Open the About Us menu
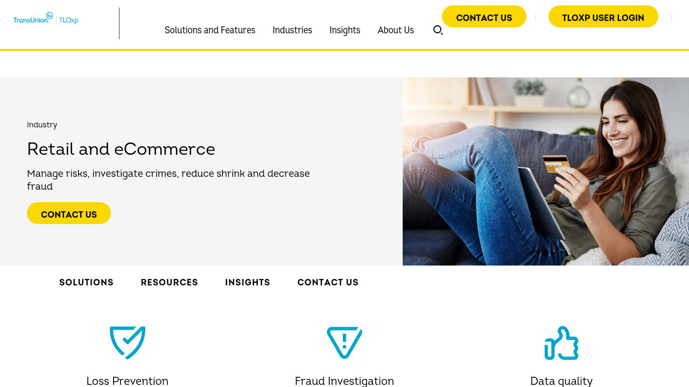The image size is (689, 387). (396, 30)
